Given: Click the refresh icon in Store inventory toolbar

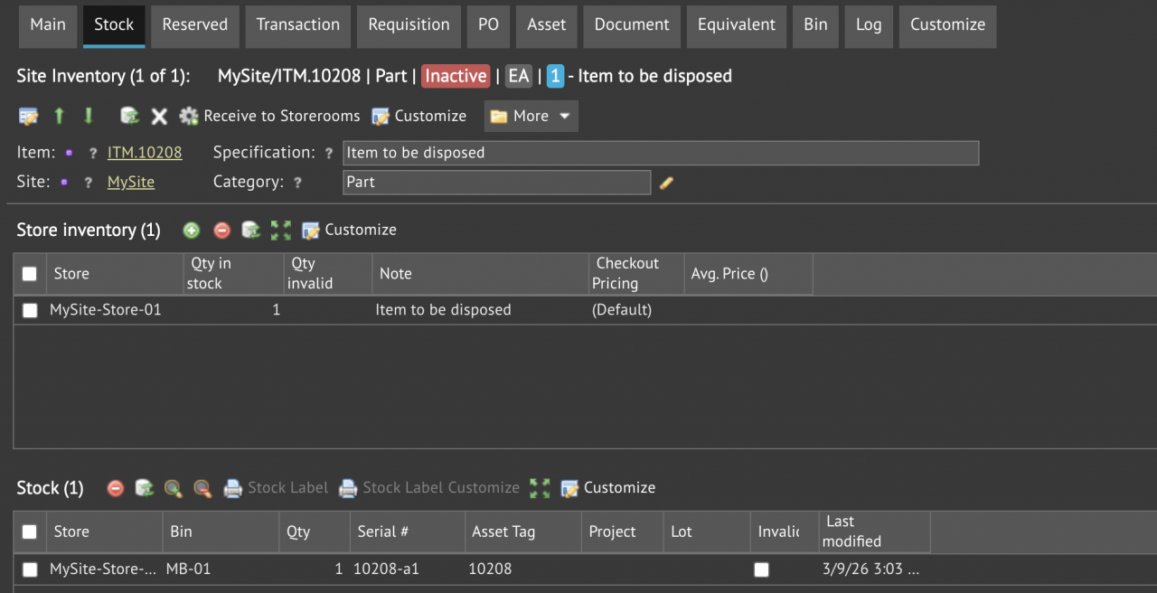Looking at the screenshot, I should point(250,230).
